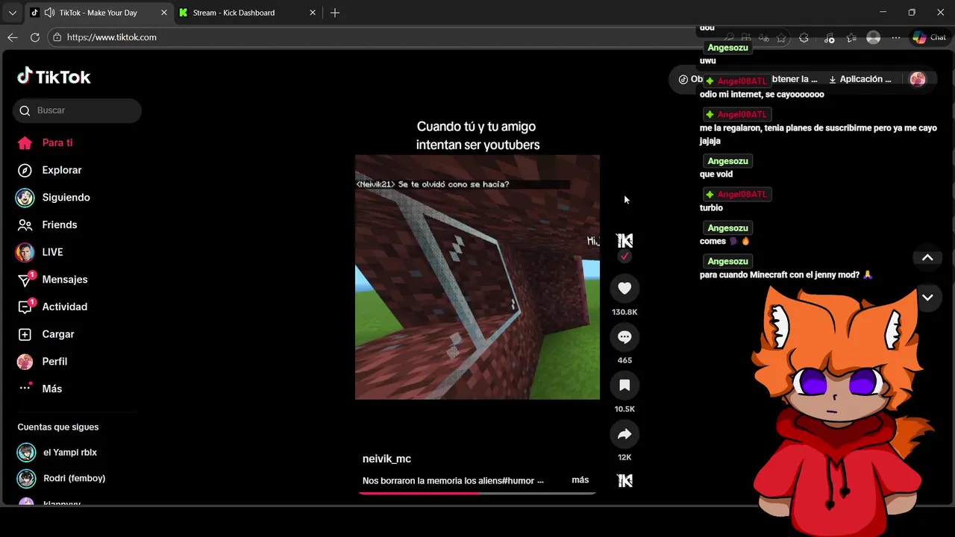Click the 130.8K likes count
This screenshot has width=955, height=537.
coord(624,313)
